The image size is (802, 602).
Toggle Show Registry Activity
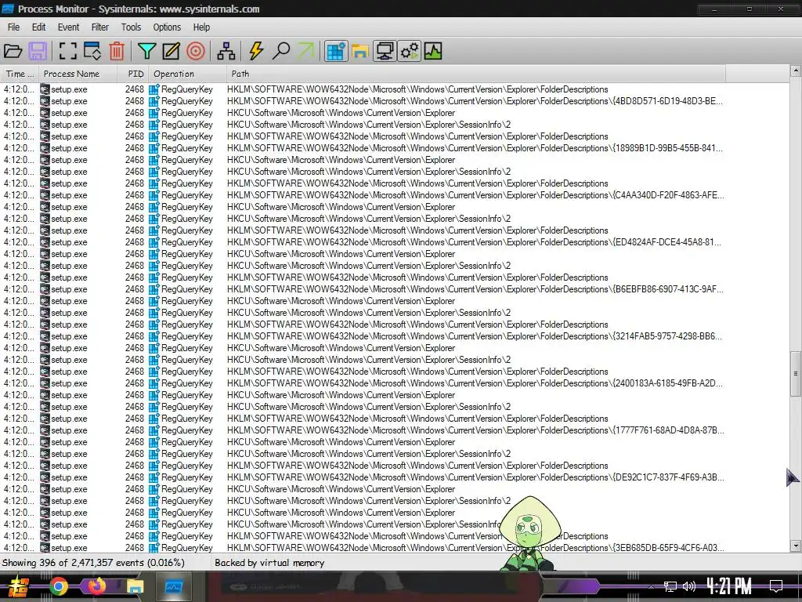pos(336,51)
